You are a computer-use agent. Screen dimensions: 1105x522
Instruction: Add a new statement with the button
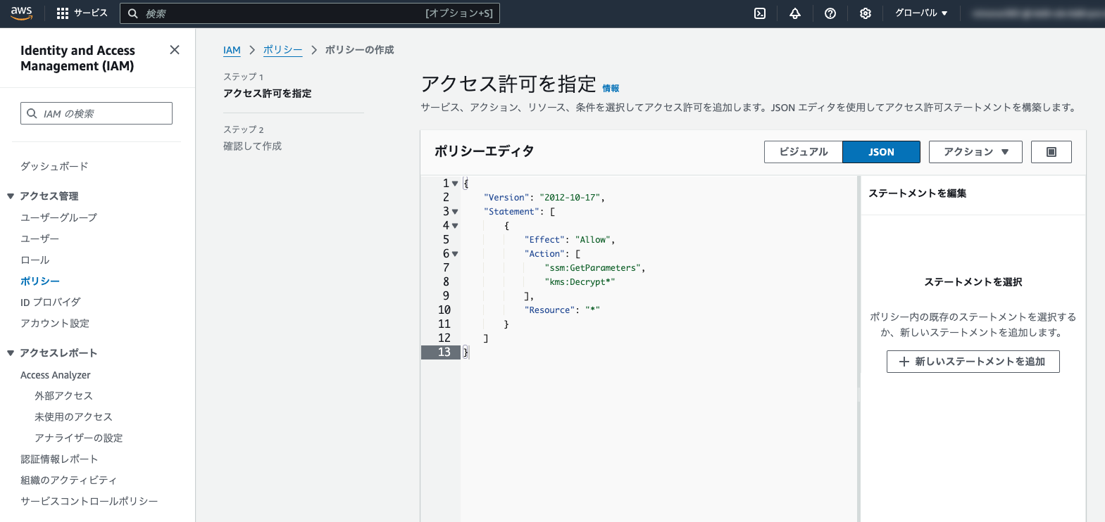pos(973,362)
